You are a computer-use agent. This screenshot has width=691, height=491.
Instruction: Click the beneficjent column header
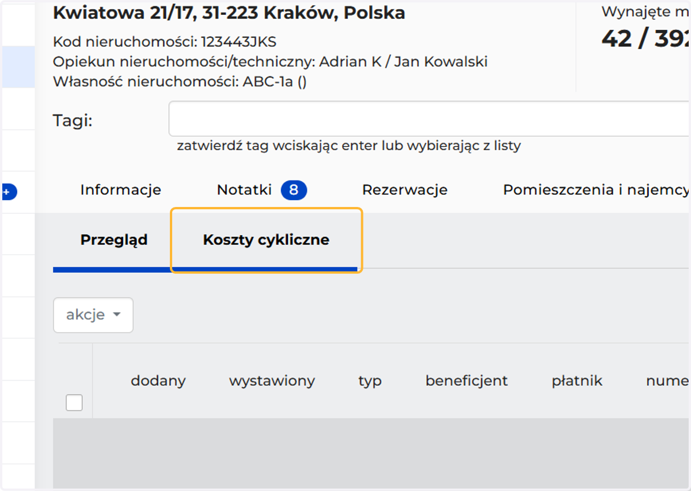coord(466,381)
